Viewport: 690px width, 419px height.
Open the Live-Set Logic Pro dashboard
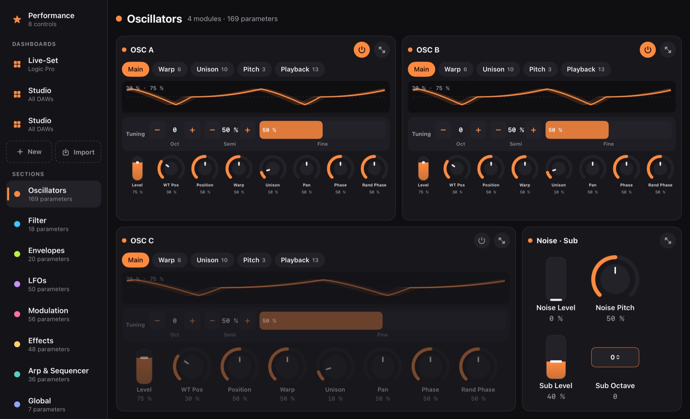click(x=54, y=64)
